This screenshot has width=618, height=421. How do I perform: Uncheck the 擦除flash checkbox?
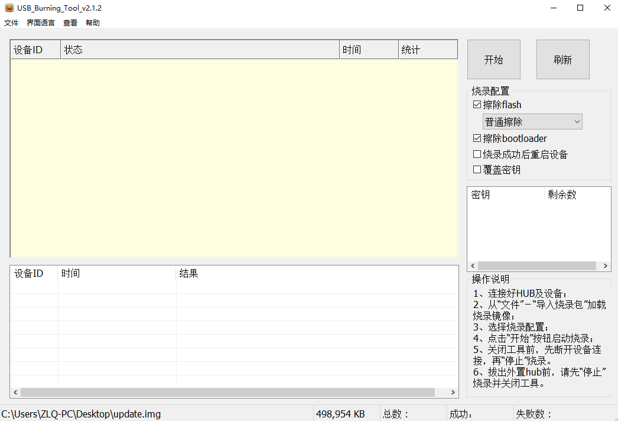point(477,105)
